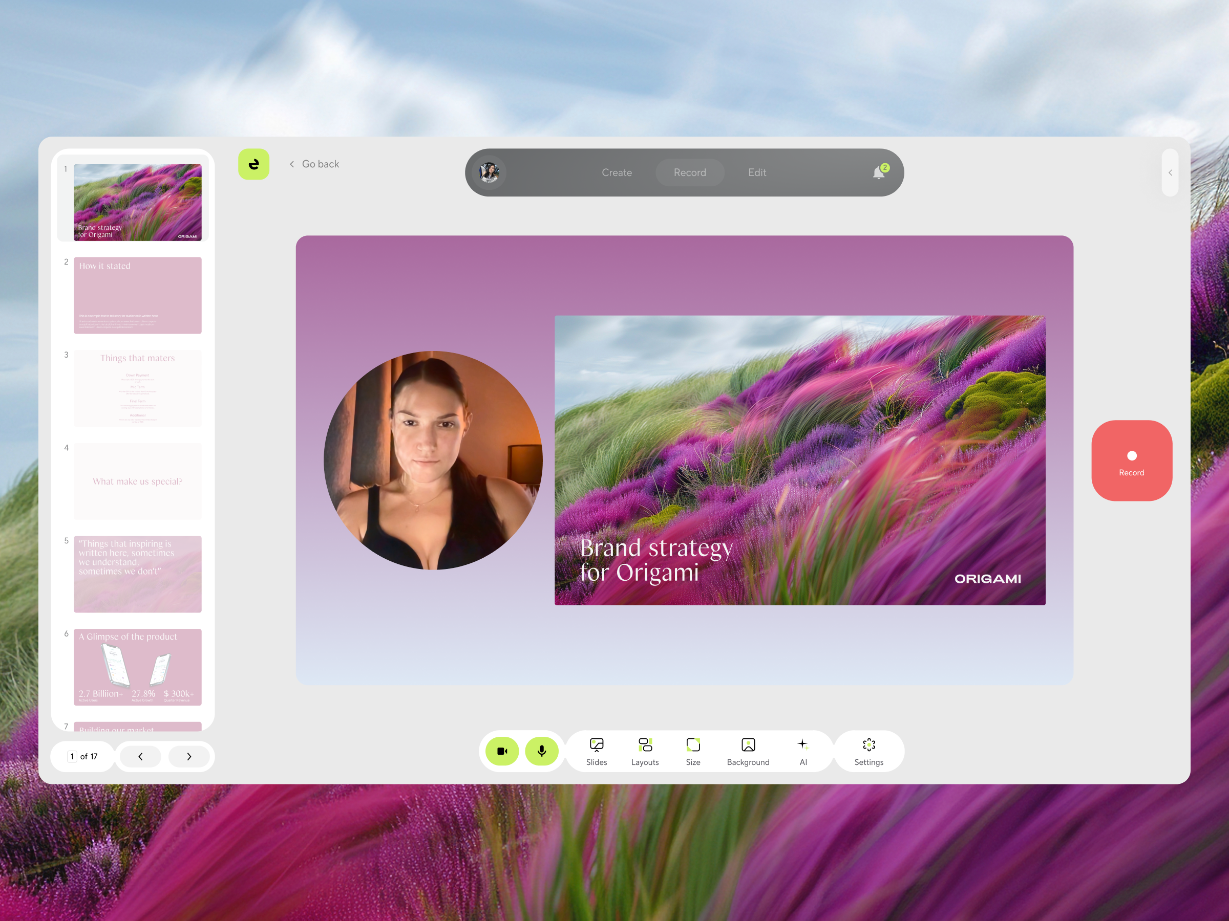Click the slide number input field

(72, 756)
